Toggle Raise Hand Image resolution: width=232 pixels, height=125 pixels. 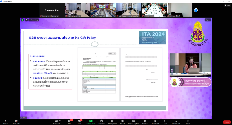pyautogui.click(x=155, y=121)
